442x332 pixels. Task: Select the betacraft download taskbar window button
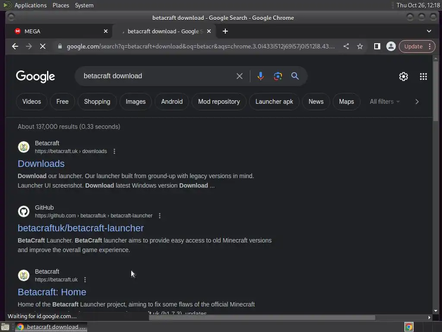coord(51,327)
